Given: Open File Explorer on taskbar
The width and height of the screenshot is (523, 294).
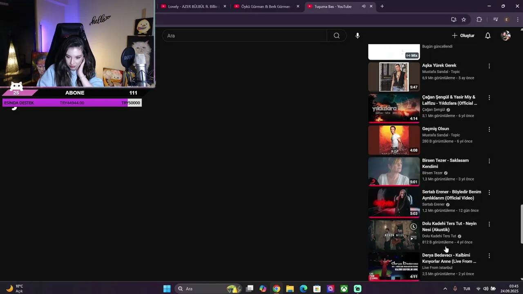Looking at the screenshot, I should coord(290,289).
